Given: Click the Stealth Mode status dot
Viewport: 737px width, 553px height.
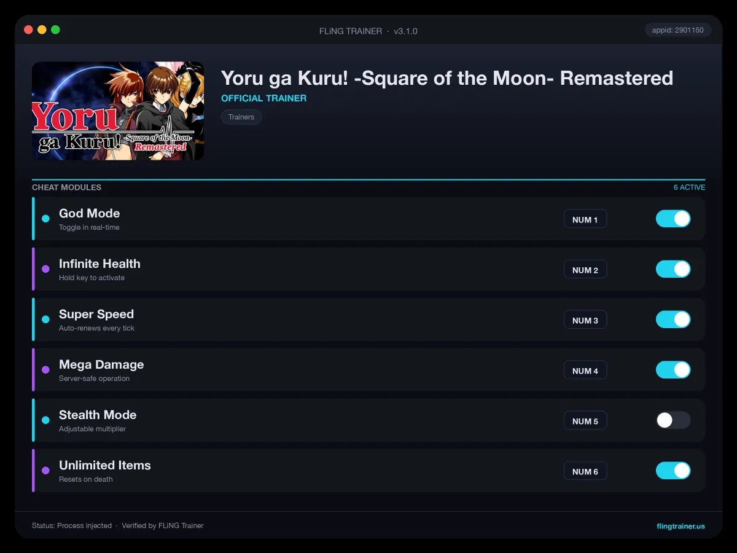Looking at the screenshot, I should [x=45, y=420].
